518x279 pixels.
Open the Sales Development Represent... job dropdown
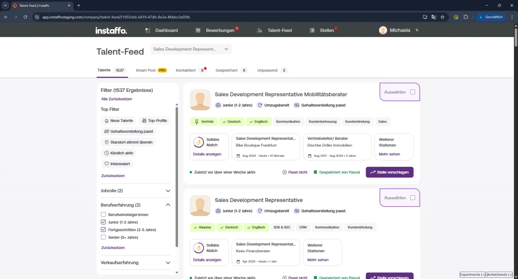(x=191, y=49)
